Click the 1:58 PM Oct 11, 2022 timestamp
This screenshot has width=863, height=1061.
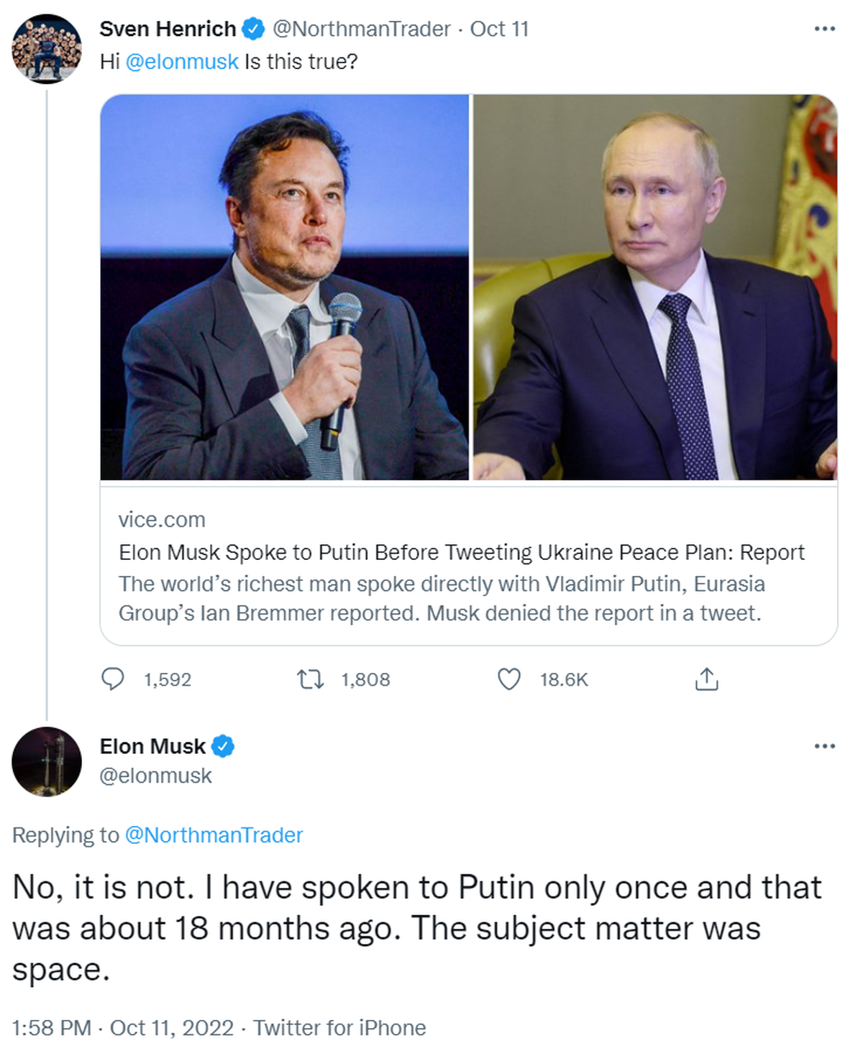click(123, 1027)
